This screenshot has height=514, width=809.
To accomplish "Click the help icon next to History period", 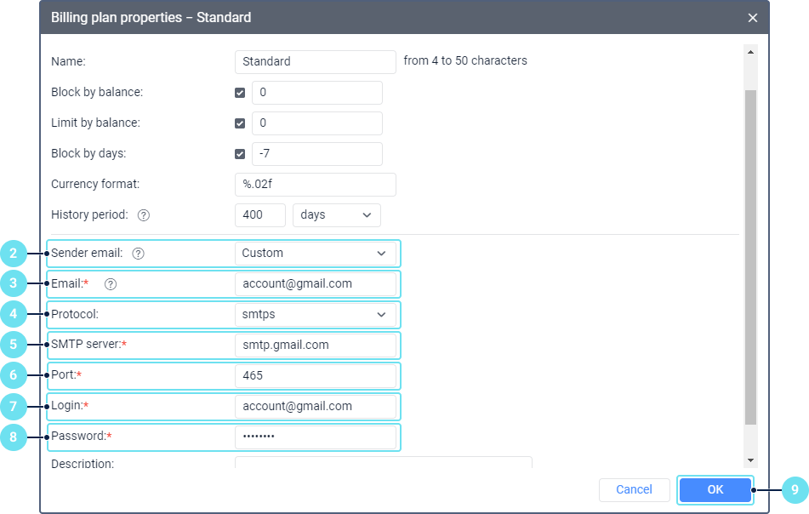I will tap(144, 215).
